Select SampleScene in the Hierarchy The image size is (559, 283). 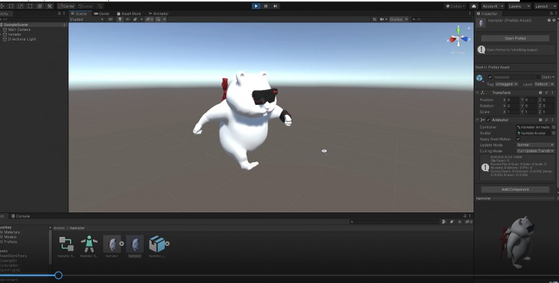click(15, 24)
